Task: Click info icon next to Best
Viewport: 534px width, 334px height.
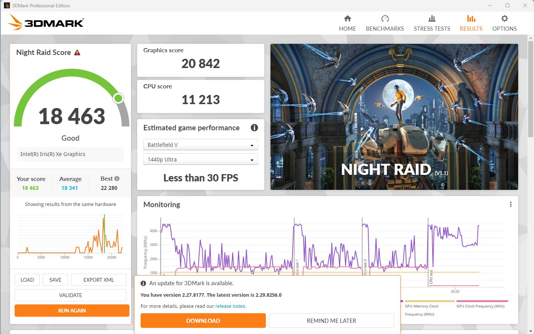Action: point(117,178)
